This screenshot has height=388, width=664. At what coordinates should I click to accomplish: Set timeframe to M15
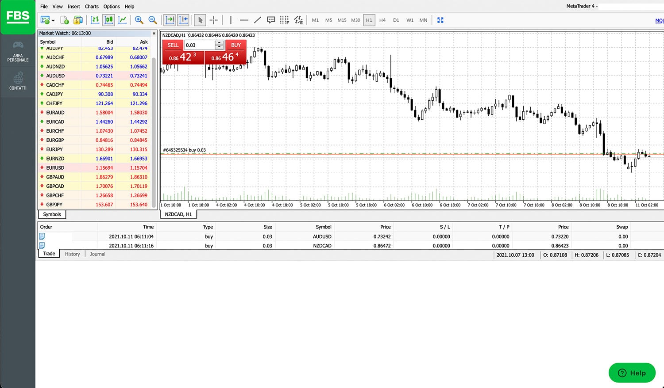pos(342,20)
